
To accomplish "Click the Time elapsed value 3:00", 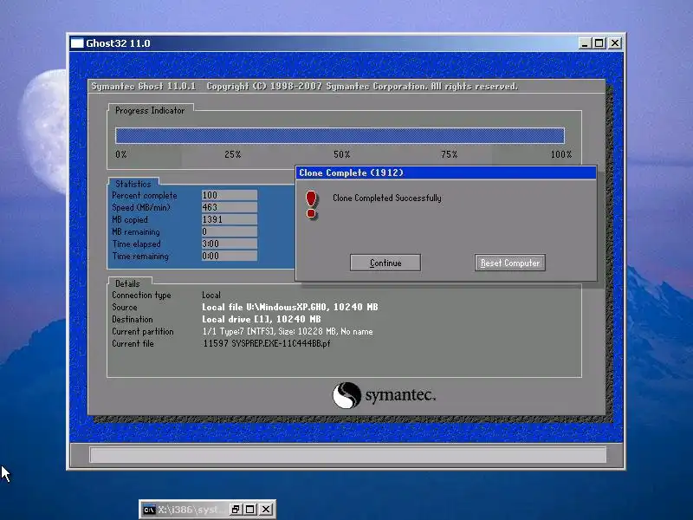I will 230,244.
